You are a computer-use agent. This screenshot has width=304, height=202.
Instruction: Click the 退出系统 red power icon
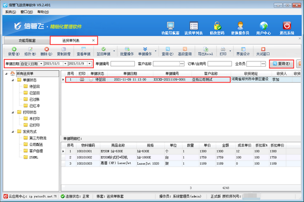287,26
